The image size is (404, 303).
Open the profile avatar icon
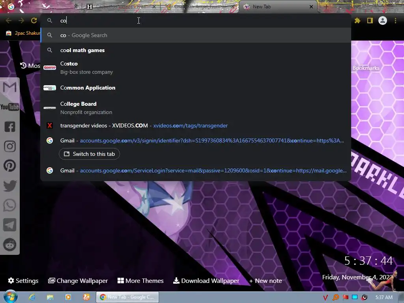coord(383,21)
